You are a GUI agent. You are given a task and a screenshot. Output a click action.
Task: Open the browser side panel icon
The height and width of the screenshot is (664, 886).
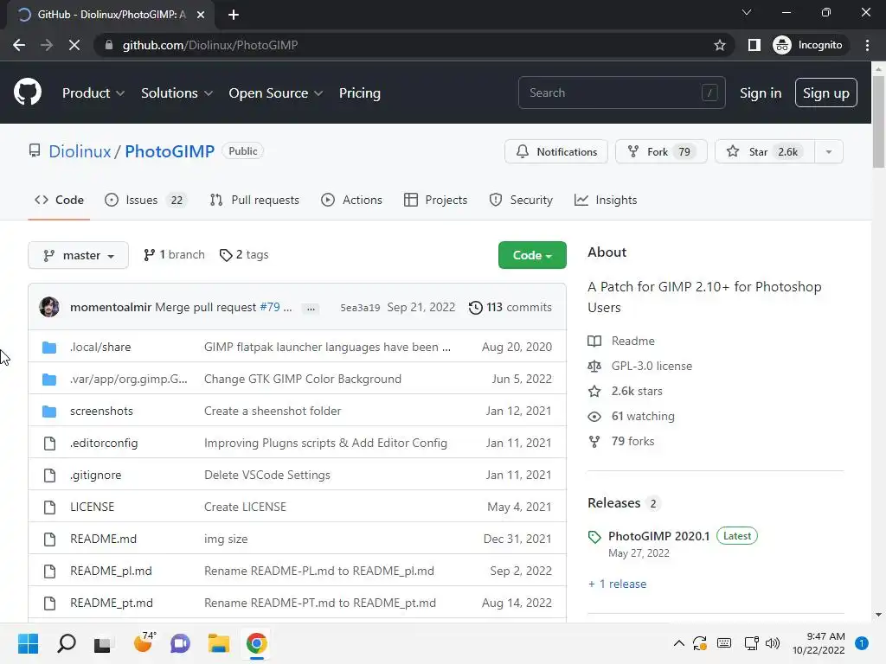click(754, 45)
